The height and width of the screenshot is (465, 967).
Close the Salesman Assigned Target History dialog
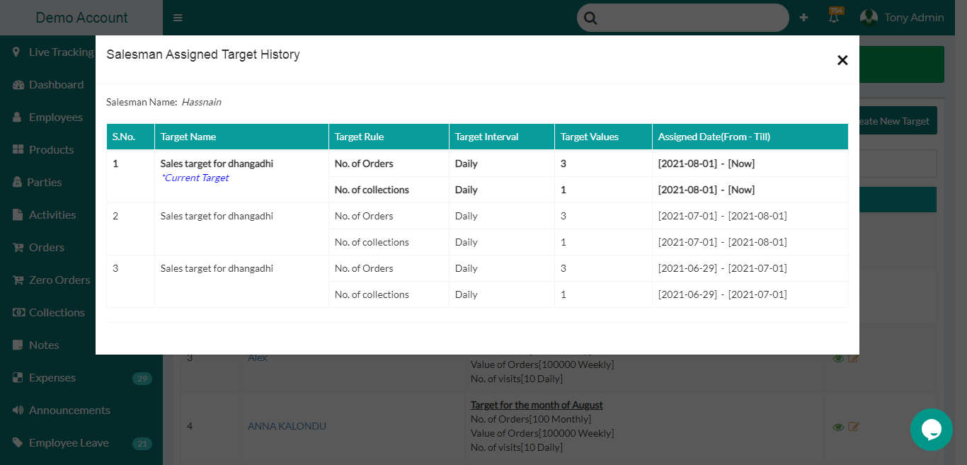coord(842,60)
